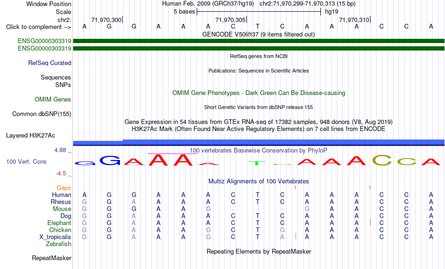This screenshot has height=269, width=445.
Task: Click the 71,970,300 position marker
Action: pyautogui.click(x=107, y=20)
